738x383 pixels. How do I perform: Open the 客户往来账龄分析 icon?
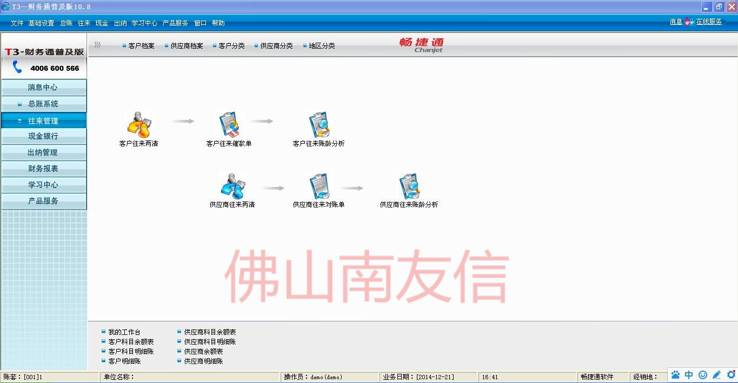pyautogui.click(x=318, y=124)
